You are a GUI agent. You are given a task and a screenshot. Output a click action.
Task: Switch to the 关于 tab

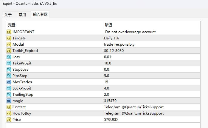click(8, 15)
